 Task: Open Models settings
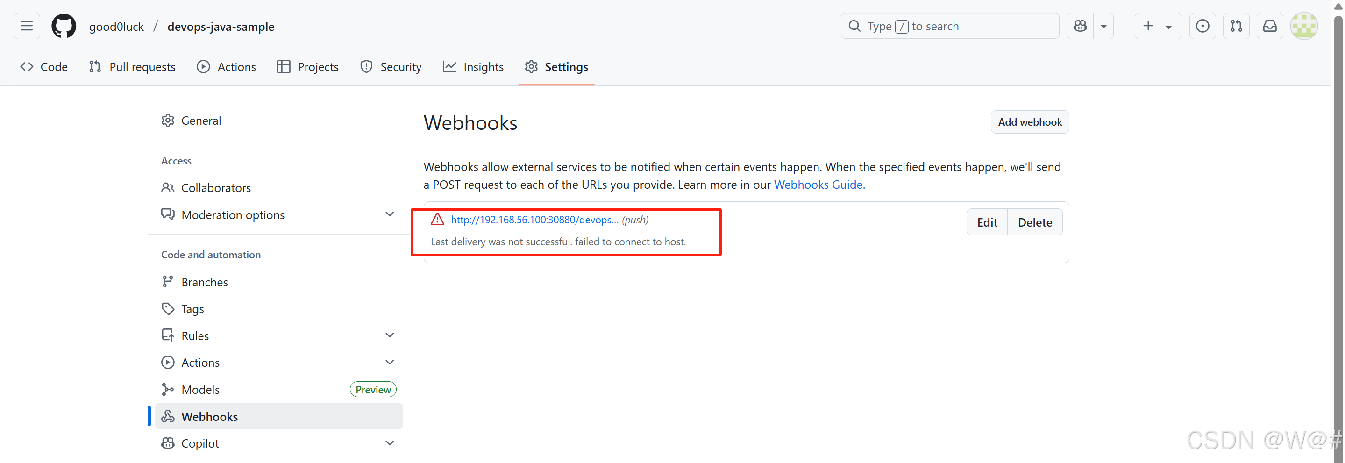point(279,389)
